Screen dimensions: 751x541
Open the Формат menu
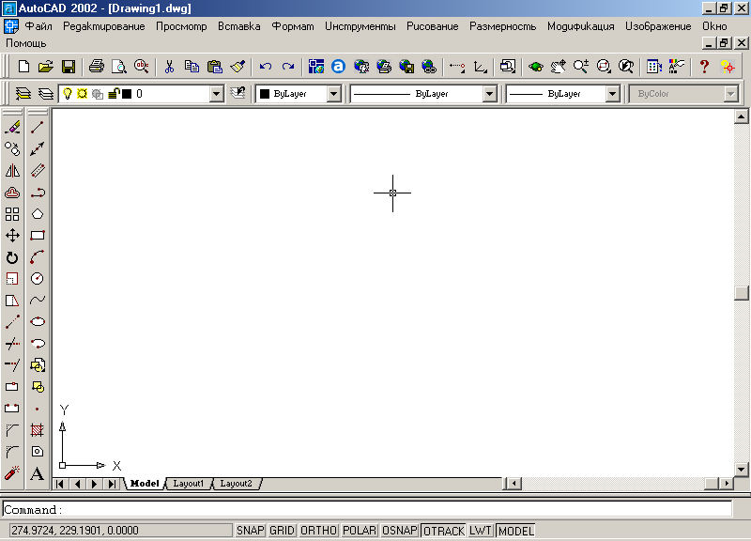pyautogui.click(x=293, y=26)
